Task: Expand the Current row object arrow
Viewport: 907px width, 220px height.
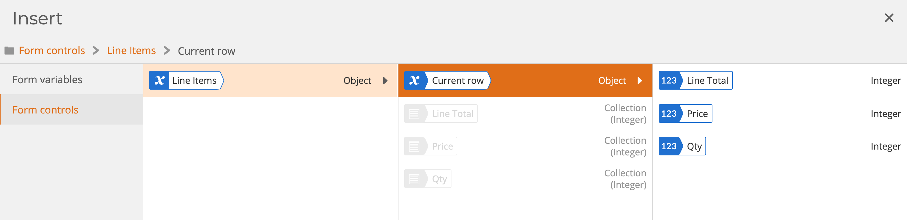Action: (x=640, y=81)
